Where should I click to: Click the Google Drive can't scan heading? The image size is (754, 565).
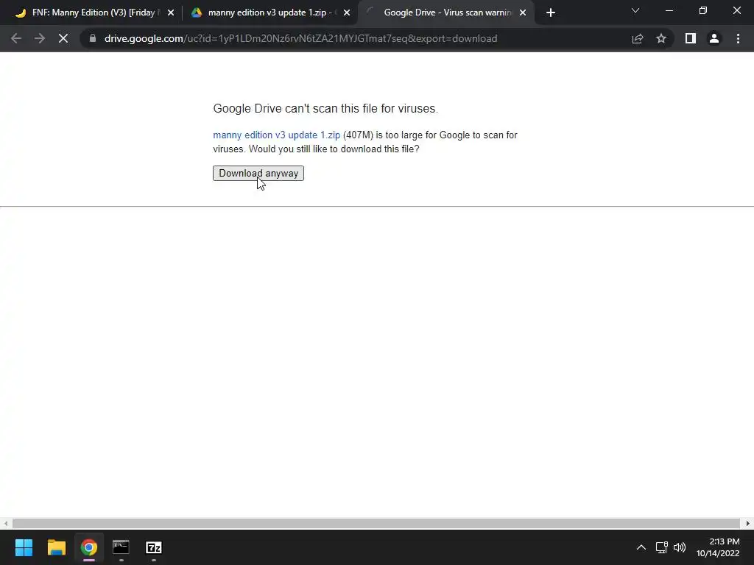tap(325, 109)
